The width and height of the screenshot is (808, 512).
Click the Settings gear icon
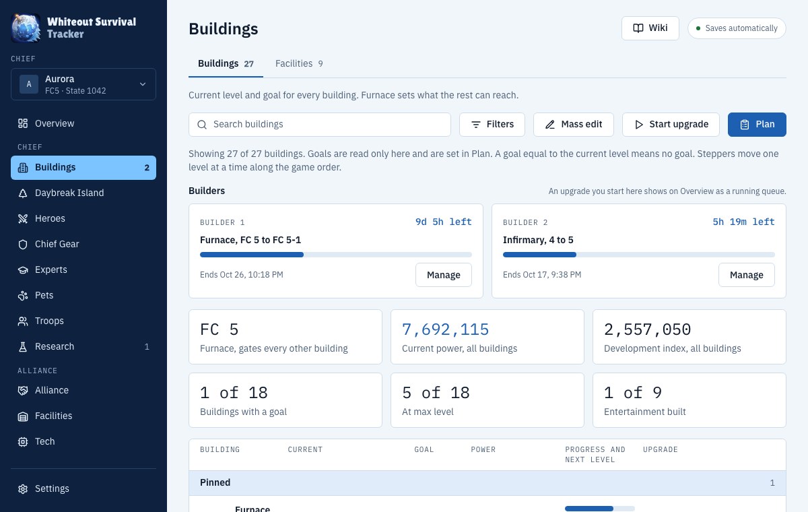click(23, 489)
